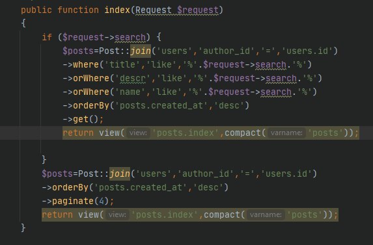The width and height of the screenshot is (373, 245).
Task: Click the number 4 in paginate
Action: coord(102,201)
